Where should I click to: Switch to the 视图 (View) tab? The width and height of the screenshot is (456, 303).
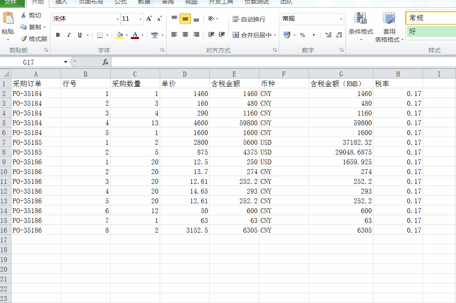coord(191,2)
